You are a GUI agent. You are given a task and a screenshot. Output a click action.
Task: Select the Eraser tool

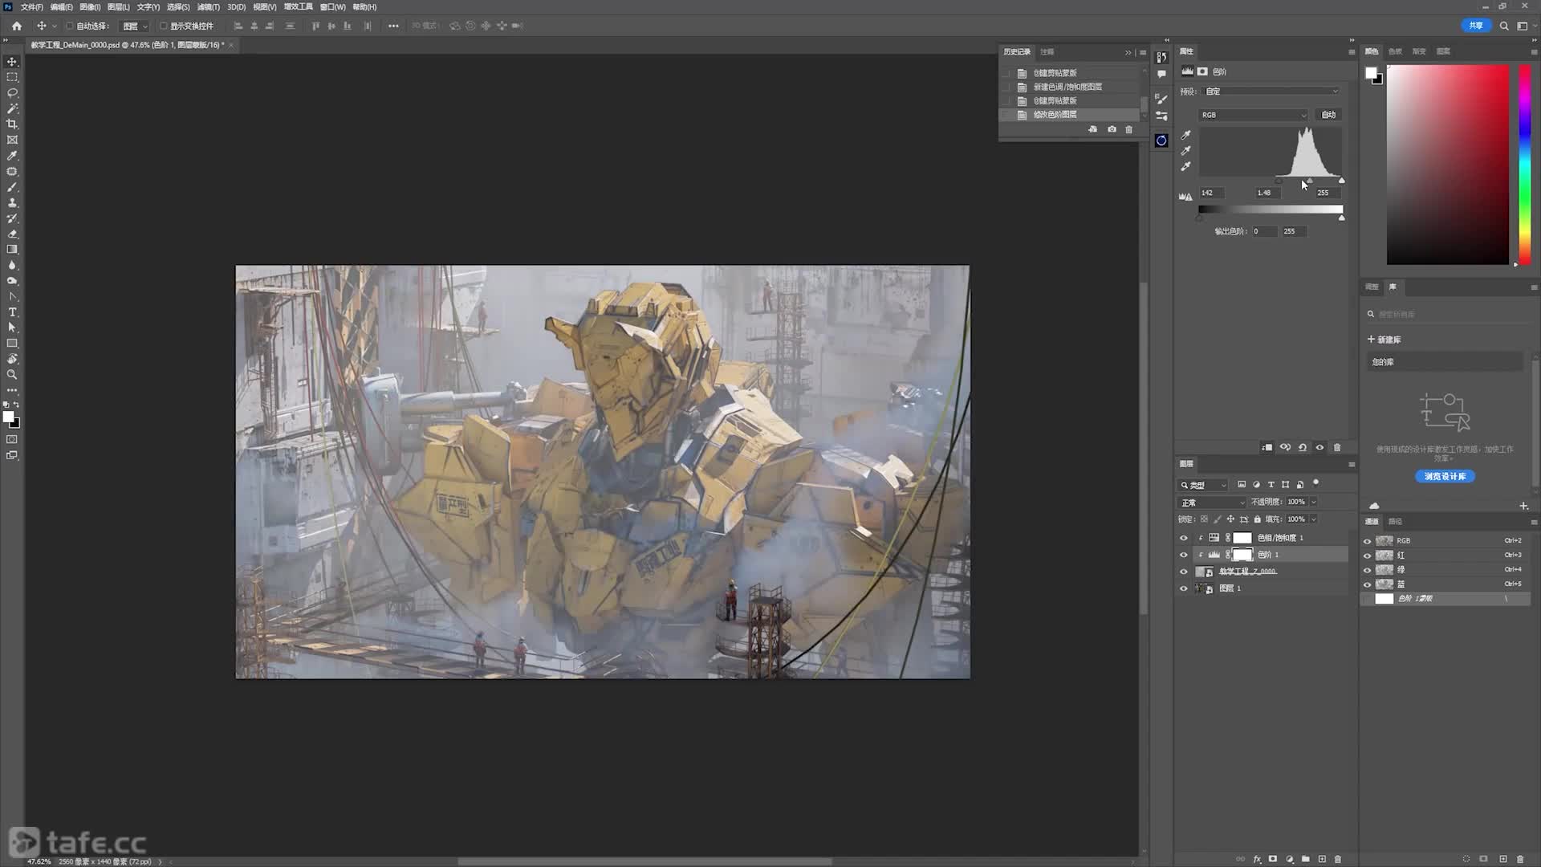(12, 234)
